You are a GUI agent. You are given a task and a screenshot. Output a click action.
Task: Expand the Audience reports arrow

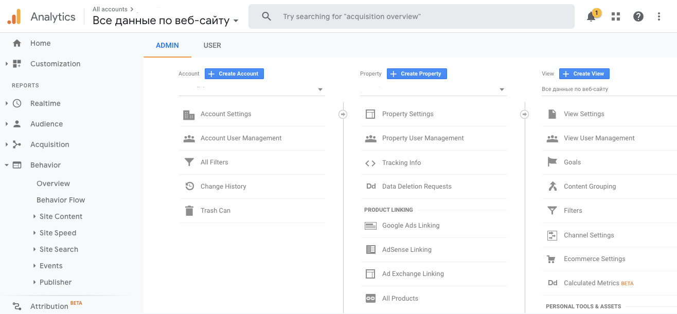pos(7,124)
